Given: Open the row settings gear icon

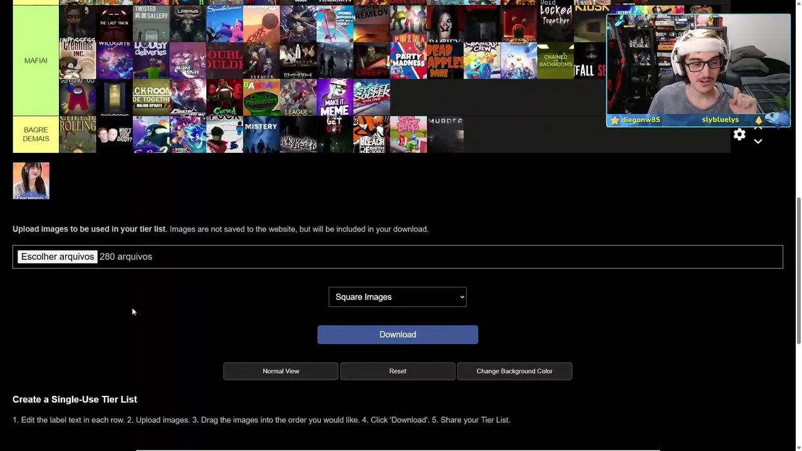Looking at the screenshot, I should pos(739,134).
